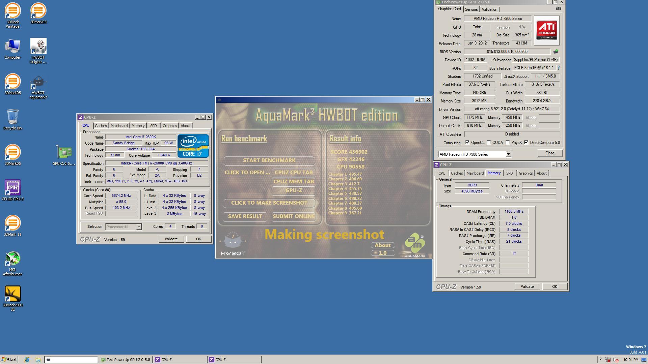The height and width of the screenshot is (364, 648).
Task: Click the GPU-Z camera screenshot icon
Action: (x=558, y=9)
